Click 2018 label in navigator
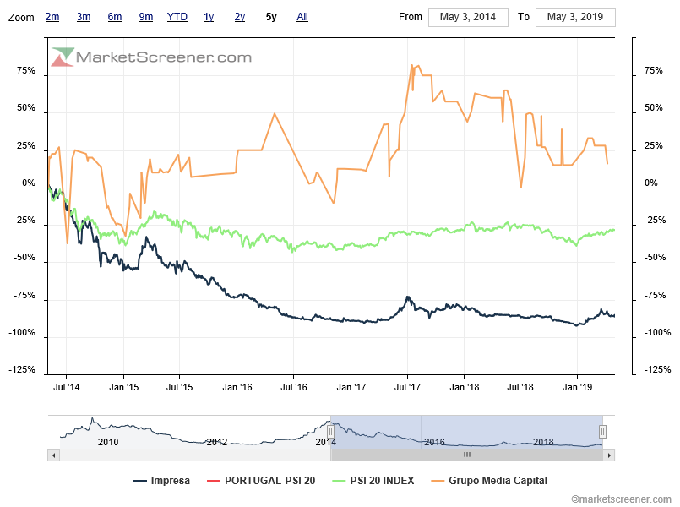This screenshot has width=680, height=507. [x=543, y=442]
